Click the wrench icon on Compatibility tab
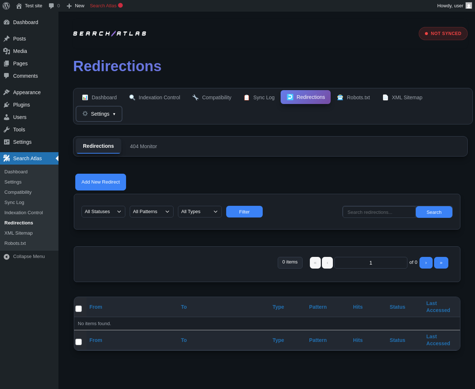This screenshot has height=389, width=475. [x=195, y=97]
